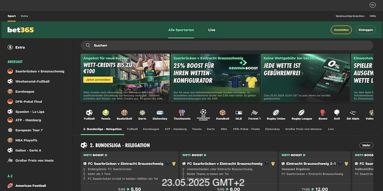Click the Einloggen button
383x191 pixels.
click(x=366, y=30)
